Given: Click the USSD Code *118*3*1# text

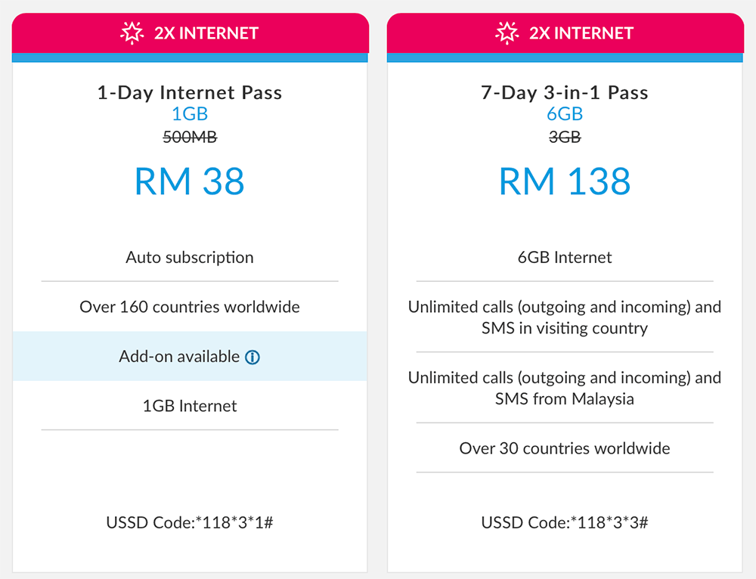Looking at the screenshot, I should (x=190, y=522).
